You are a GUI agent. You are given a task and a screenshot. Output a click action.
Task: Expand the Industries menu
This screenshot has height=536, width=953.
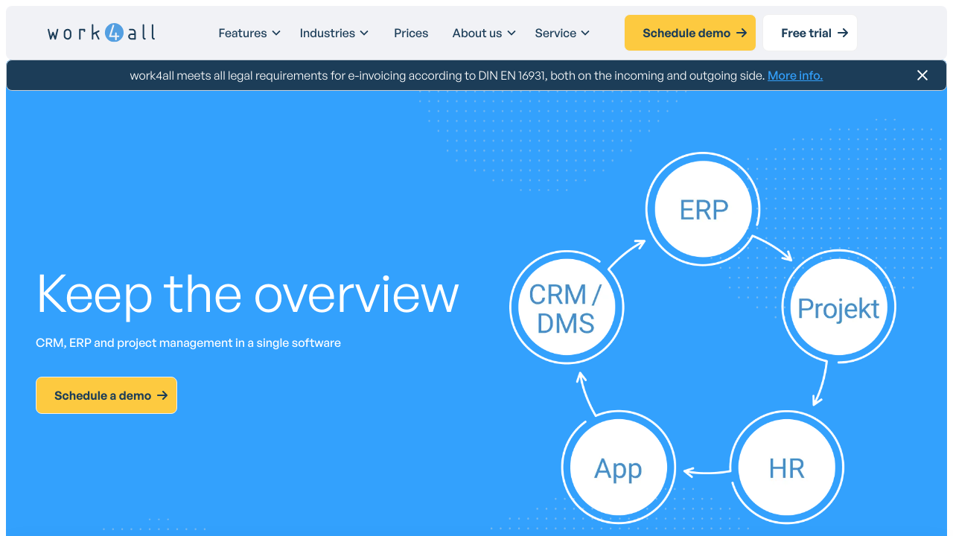point(334,33)
